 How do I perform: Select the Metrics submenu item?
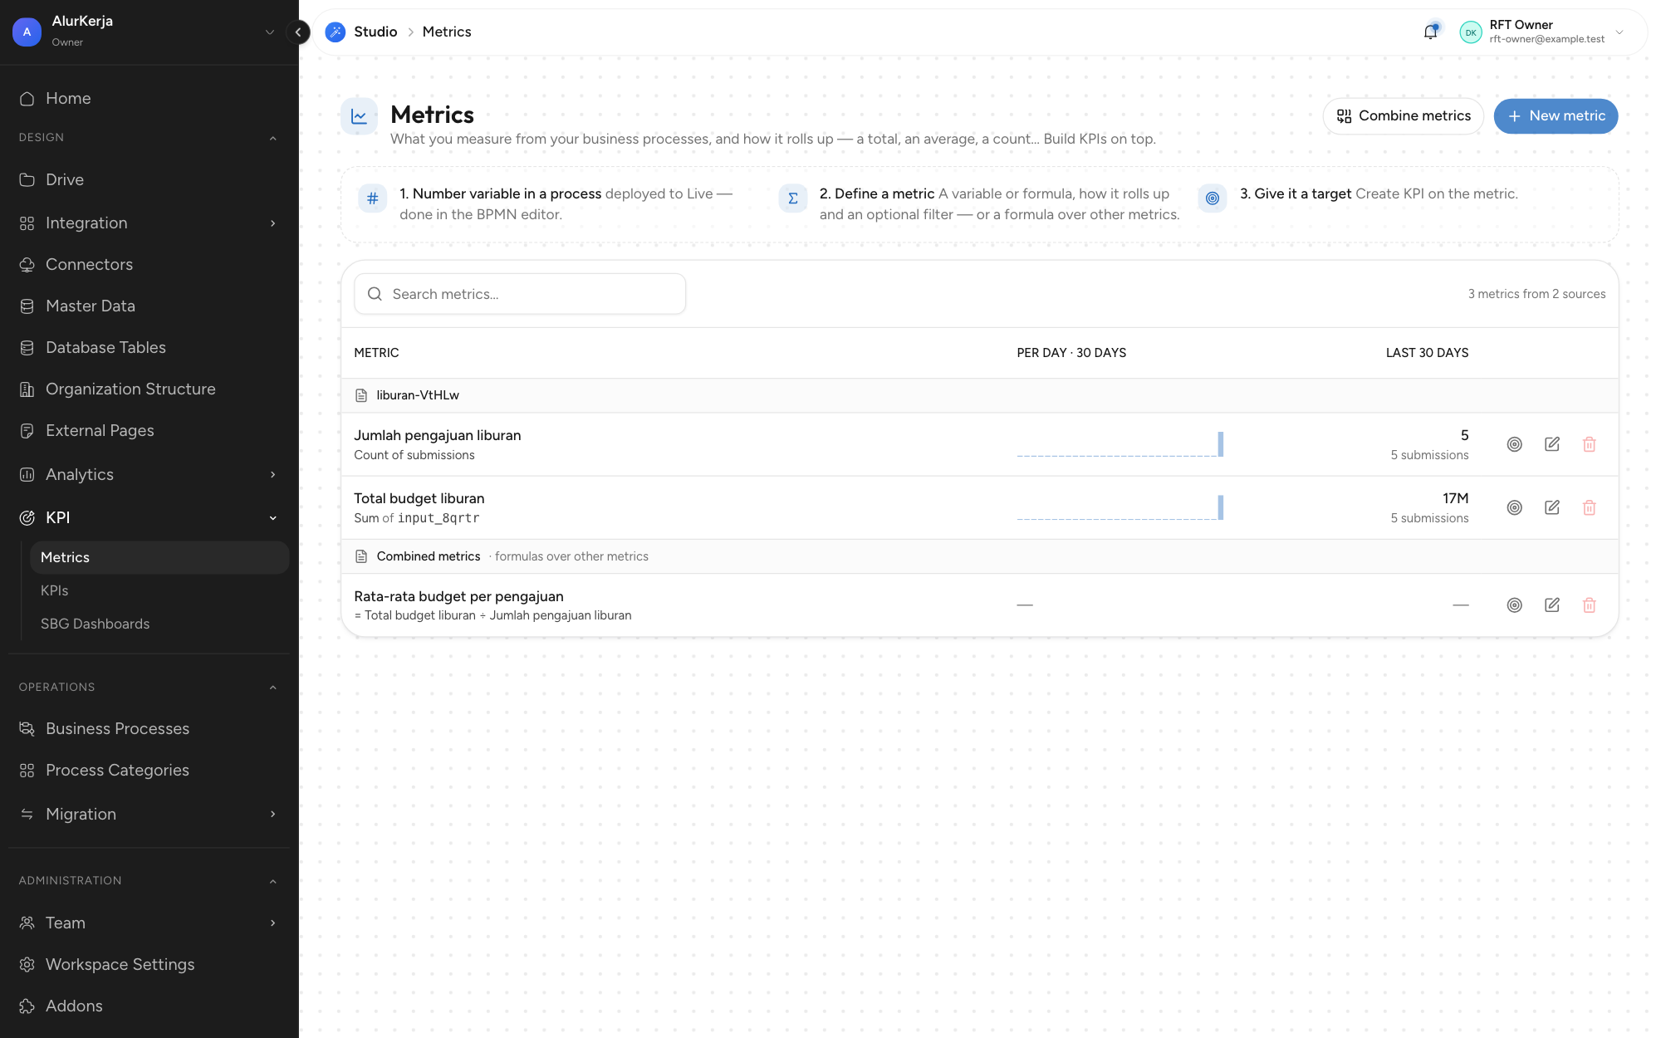coord(159,557)
